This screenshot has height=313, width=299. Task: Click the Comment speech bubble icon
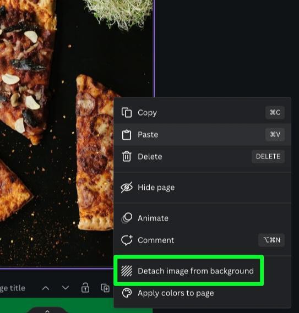click(x=127, y=240)
